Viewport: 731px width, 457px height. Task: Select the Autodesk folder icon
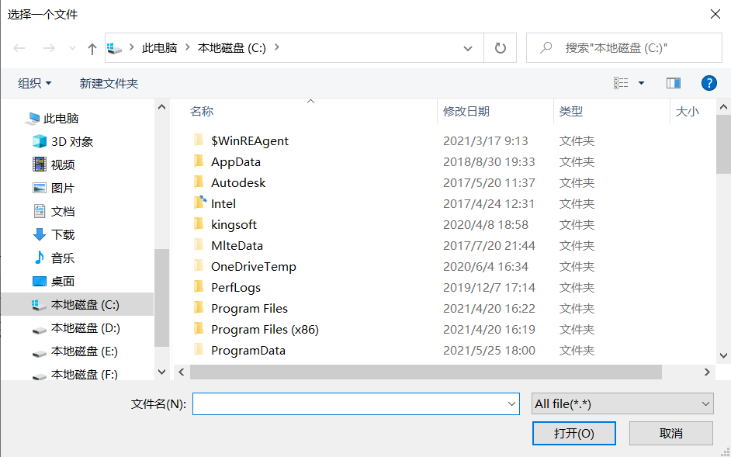pos(199,182)
